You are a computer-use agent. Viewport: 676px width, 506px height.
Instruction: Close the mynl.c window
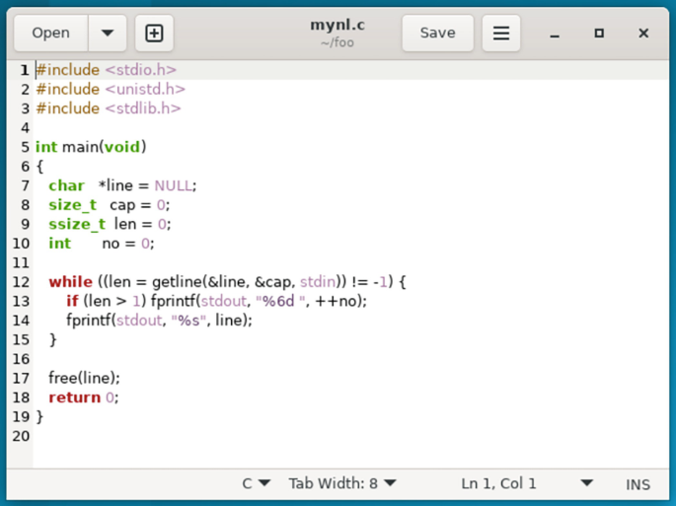[x=643, y=34]
